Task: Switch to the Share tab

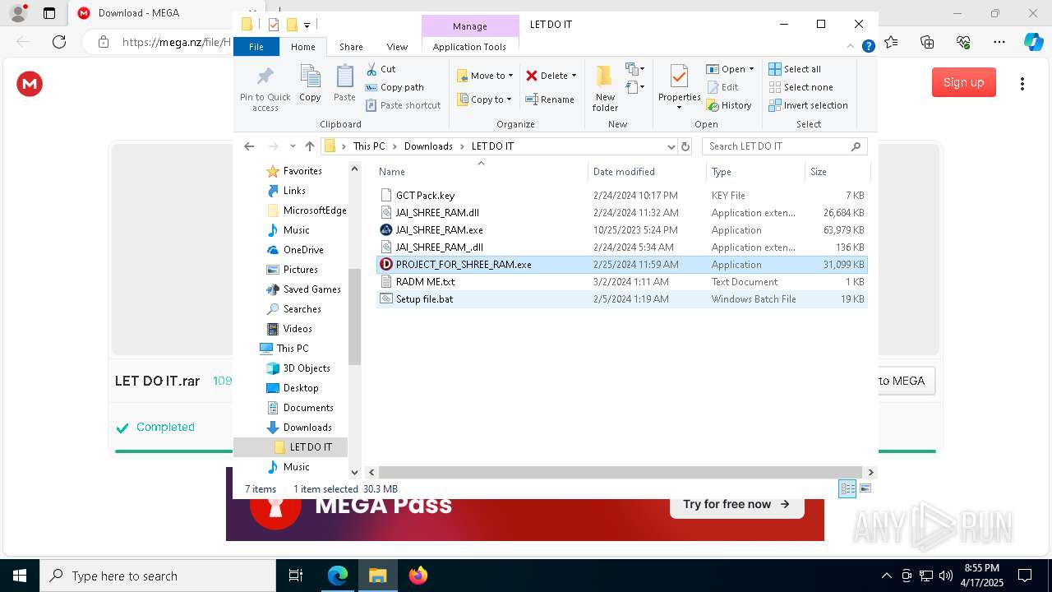Action: click(x=351, y=47)
